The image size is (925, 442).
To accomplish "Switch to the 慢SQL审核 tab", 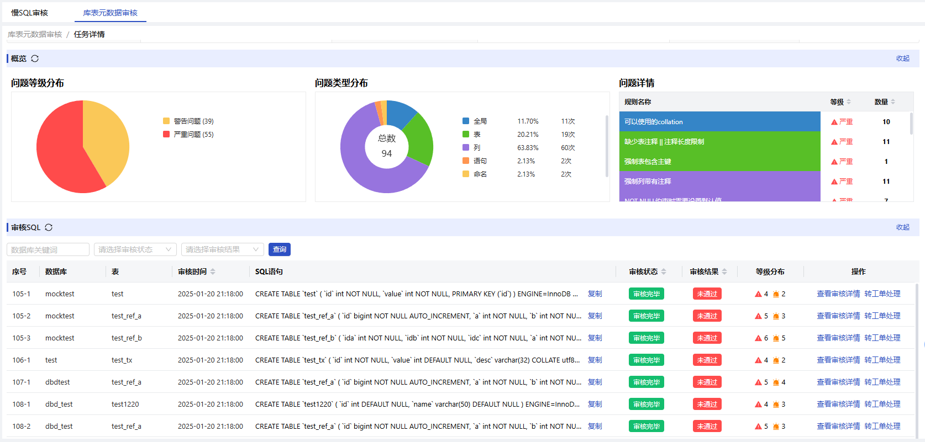I will pyautogui.click(x=30, y=13).
